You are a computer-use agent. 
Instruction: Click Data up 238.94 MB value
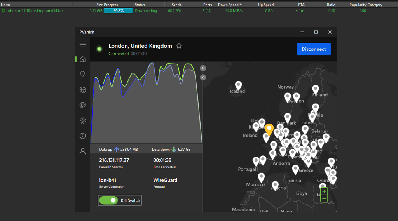pos(129,150)
